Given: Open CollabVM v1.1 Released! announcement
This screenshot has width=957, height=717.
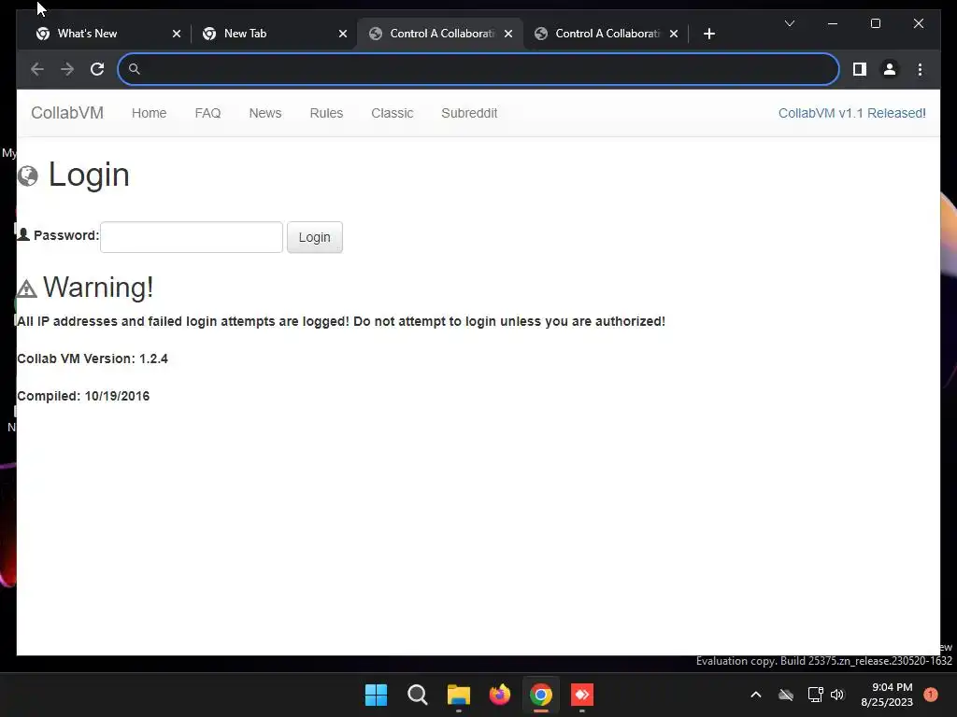Looking at the screenshot, I should tap(852, 113).
